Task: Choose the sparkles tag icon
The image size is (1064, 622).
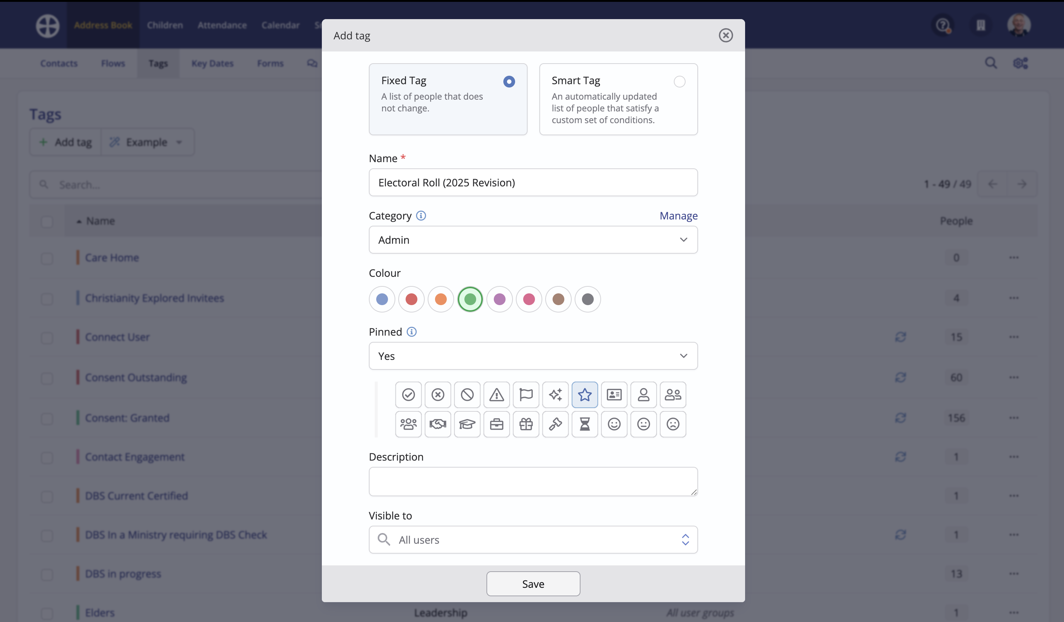Action: [555, 395]
